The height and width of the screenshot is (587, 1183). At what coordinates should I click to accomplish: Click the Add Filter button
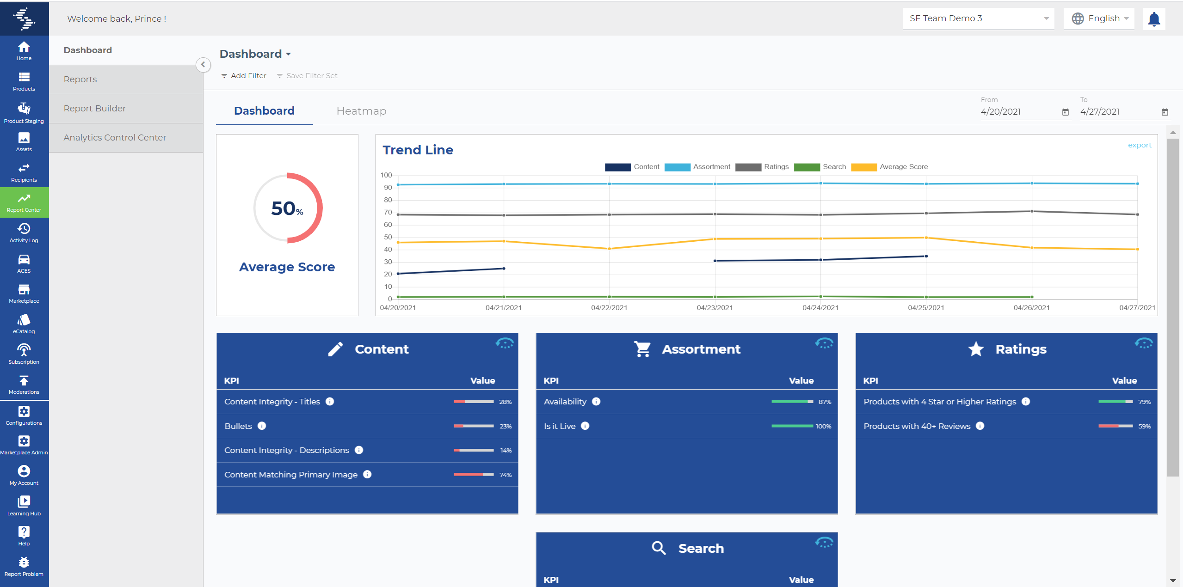tap(244, 76)
